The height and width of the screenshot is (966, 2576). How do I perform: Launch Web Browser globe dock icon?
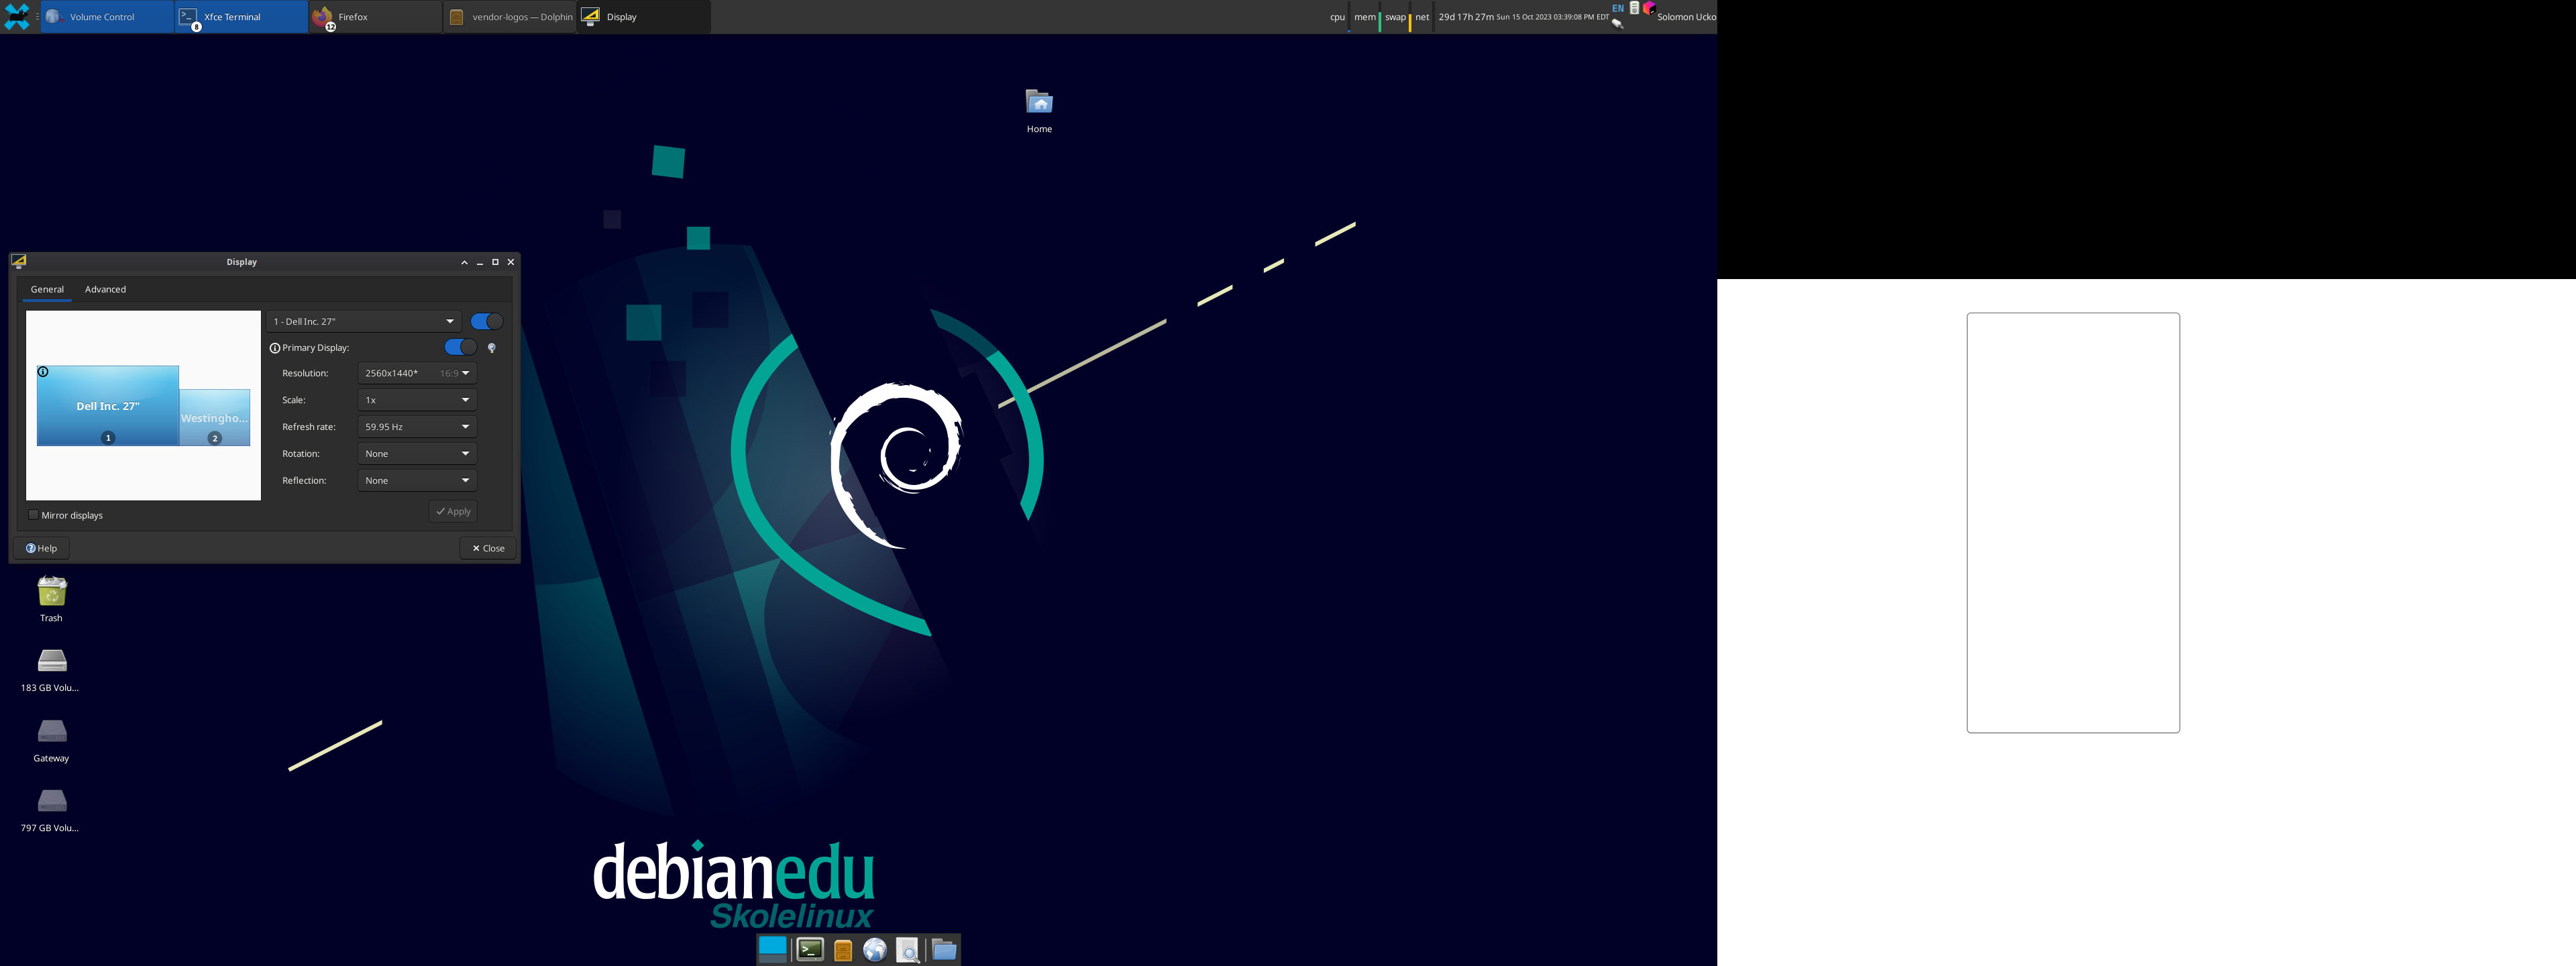(875, 950)
